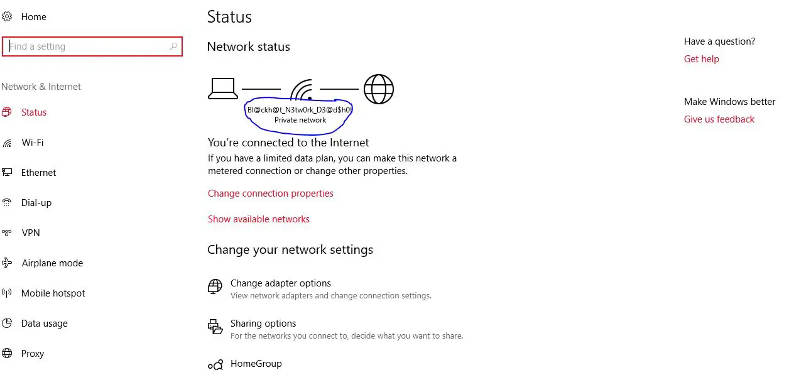Viewport: 789px width, 370px height.
Task: Click the Data usage icon
Action: coord(7,324)
